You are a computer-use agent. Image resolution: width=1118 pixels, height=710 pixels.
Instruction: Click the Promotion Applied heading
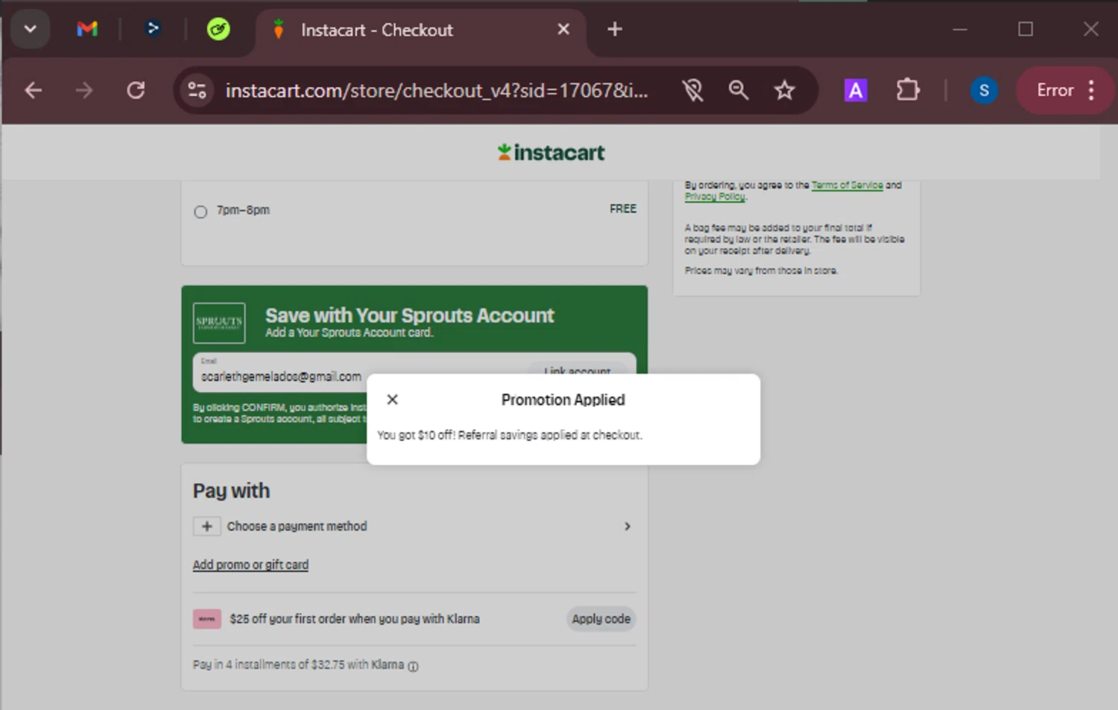pyautogui.click(x=563, y=399)
